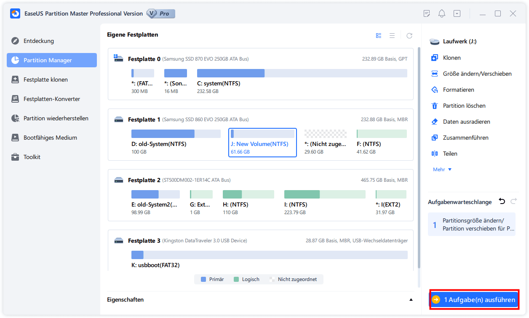The width and height of the screenshot is (529, 318).
Task: Click the Partition löschen trash icon
Action: [435, 106]
